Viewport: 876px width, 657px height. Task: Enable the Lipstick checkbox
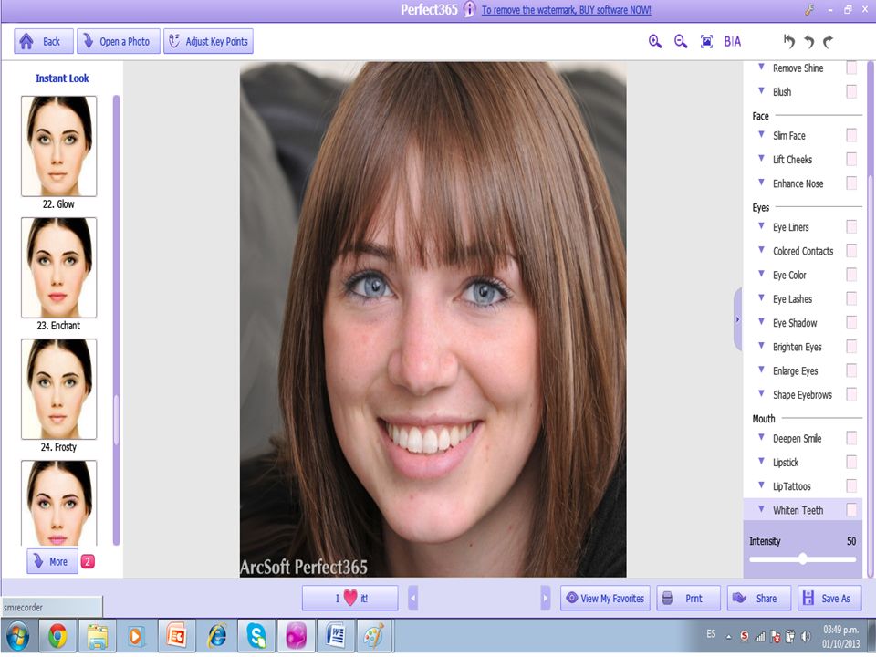pos(851,462)
